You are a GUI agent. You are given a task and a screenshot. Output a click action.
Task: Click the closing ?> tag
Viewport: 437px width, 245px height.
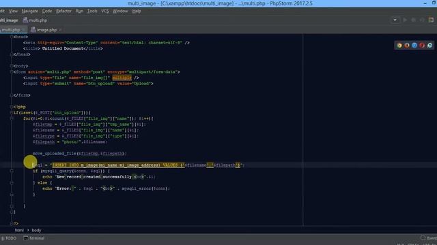point(16,223)
